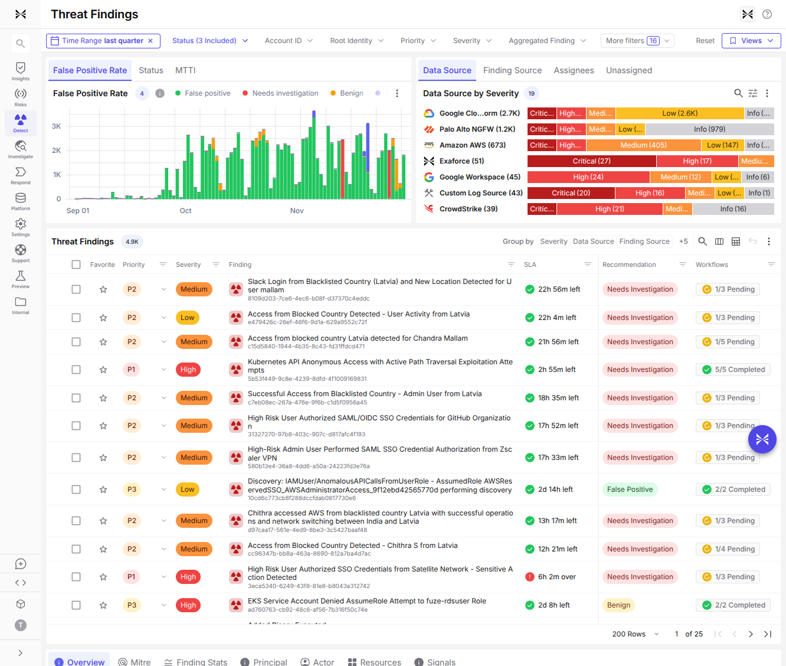The height and width of the screenshot is (666, 786).
Task: Click the Low (2.6K) bar for Google Cloud
Action: pyautogui.click(x=680, y=113)
